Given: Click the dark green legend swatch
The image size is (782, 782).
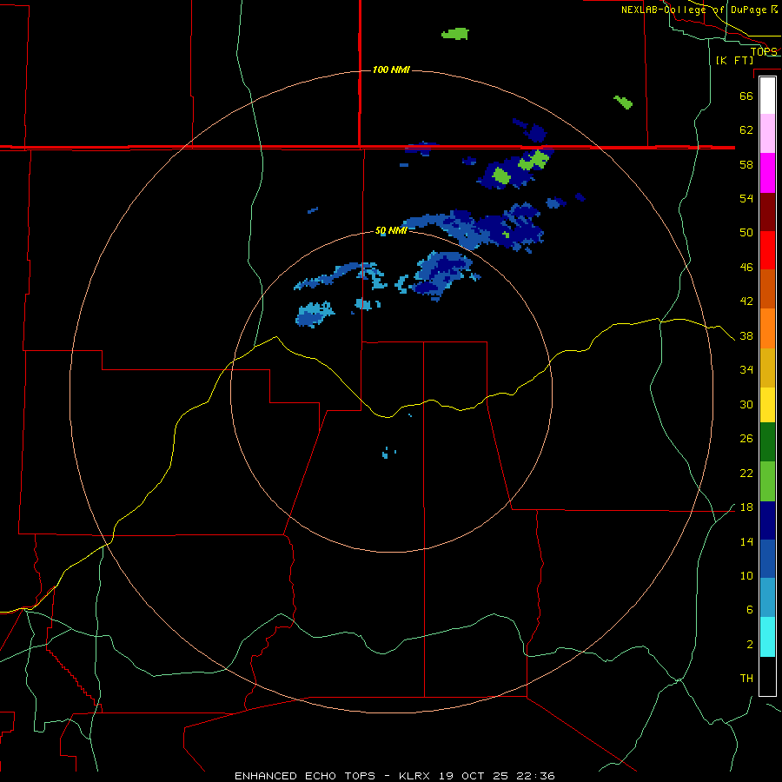Looking at the screenshot, I should [767, 442].
